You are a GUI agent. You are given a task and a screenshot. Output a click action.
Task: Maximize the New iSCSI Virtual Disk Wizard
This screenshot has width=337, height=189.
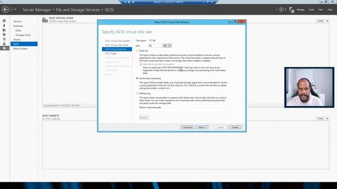click(235, 22)
